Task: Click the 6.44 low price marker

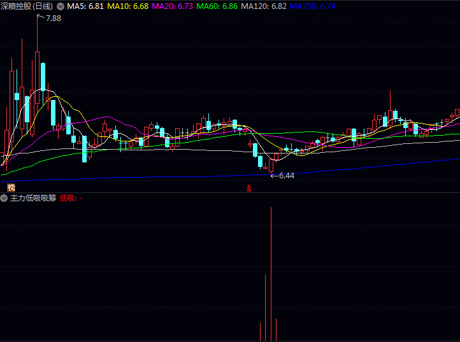Action: click(x=286, y=175)
